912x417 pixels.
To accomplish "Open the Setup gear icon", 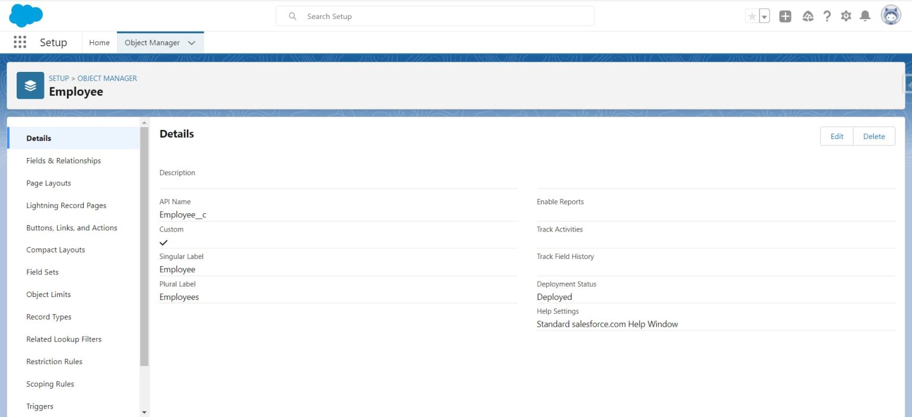I will coord(845,16).
